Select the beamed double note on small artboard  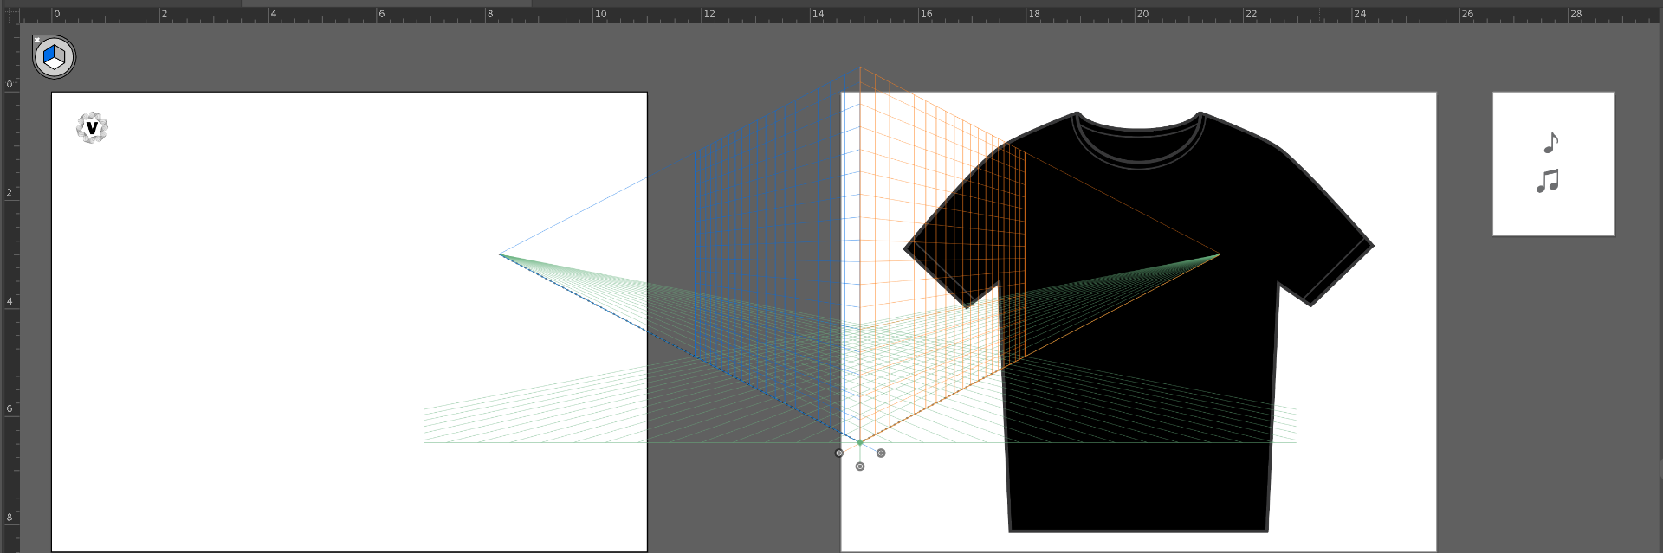click(1548, 181)
